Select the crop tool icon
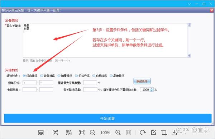Viewport: 215px width, 139px height. [x=164, y=133]
